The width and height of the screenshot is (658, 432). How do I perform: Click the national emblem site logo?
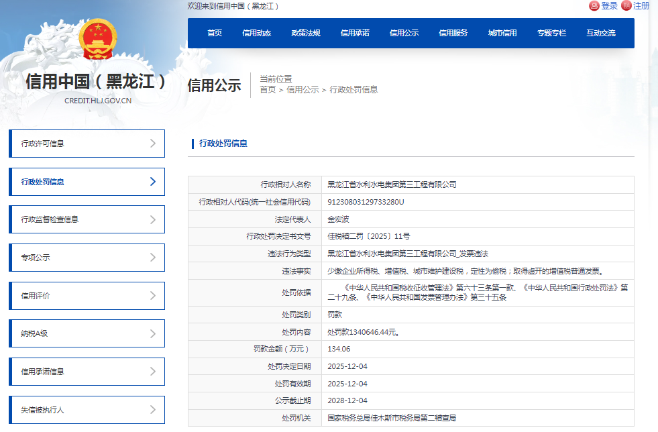97,38
